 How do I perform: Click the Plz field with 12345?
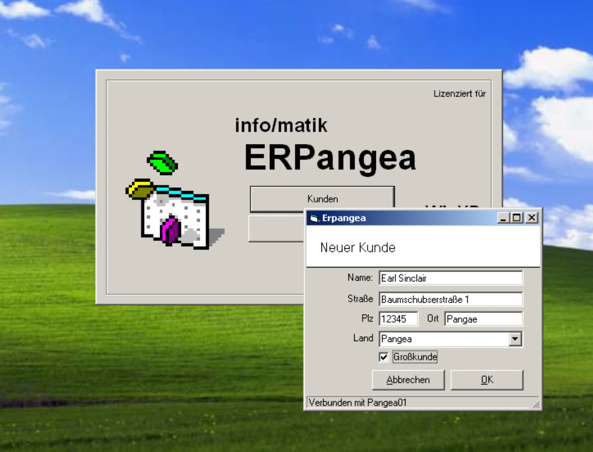[x=398, y=319]
